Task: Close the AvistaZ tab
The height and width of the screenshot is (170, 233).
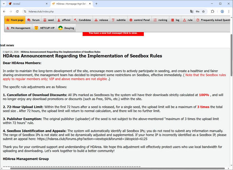Action: [47, 4]
